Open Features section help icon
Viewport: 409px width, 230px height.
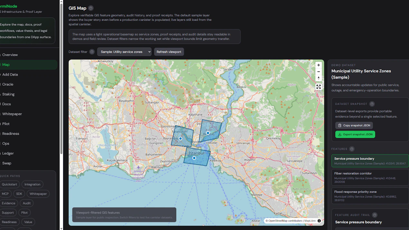click(x=352, y=149)
